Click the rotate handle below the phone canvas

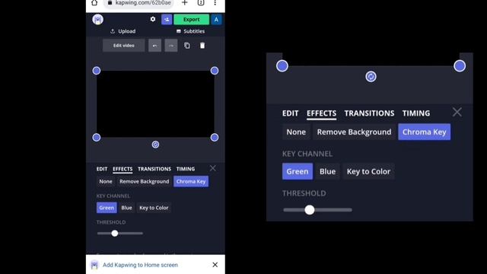pyautogui.click(x=155, y=145)
